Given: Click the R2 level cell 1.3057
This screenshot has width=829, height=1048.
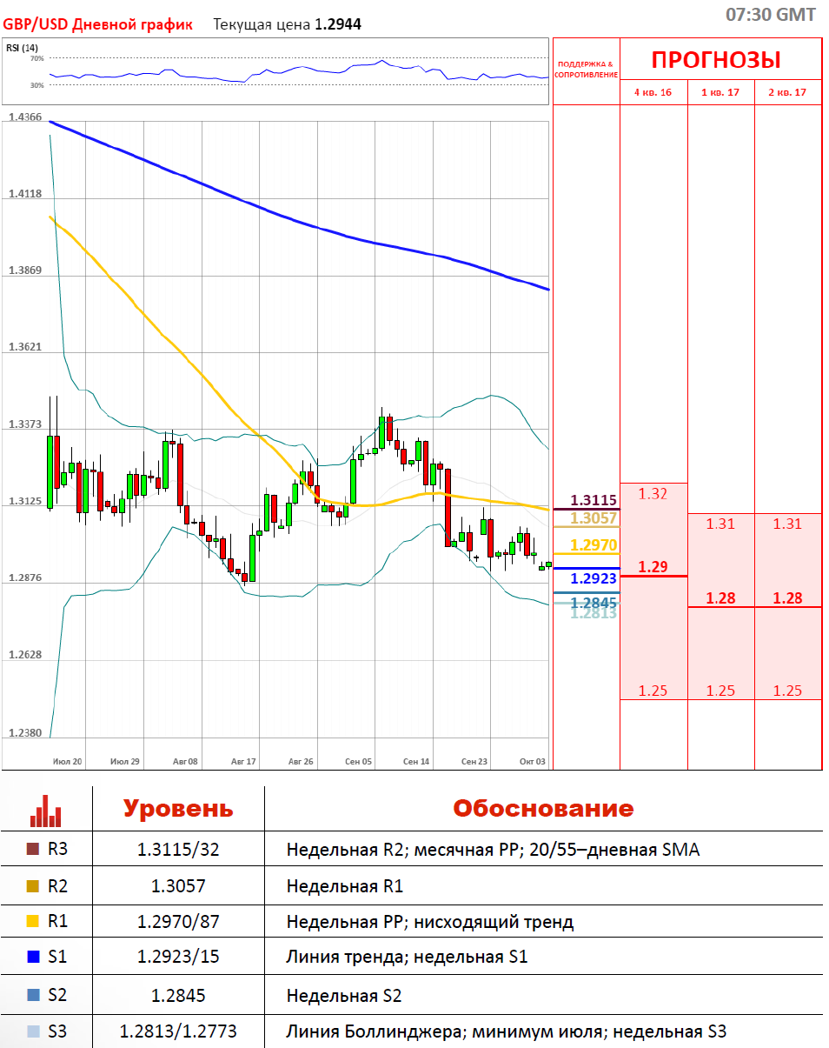Looking at the screenshot, I should point(178,886).
